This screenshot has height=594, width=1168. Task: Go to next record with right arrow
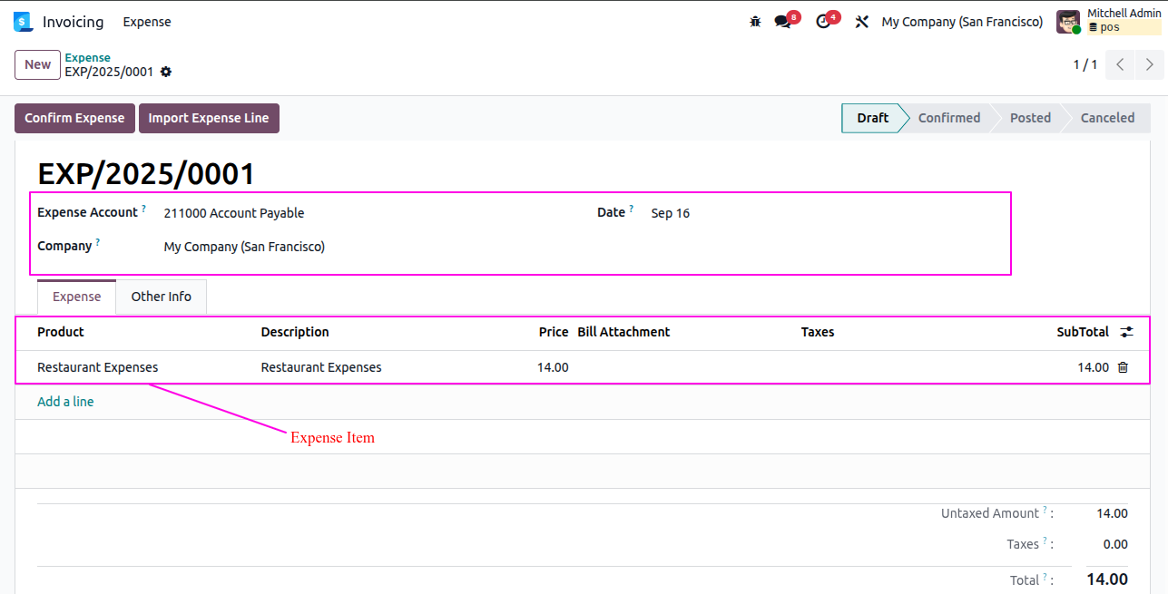coord(1150,64)
